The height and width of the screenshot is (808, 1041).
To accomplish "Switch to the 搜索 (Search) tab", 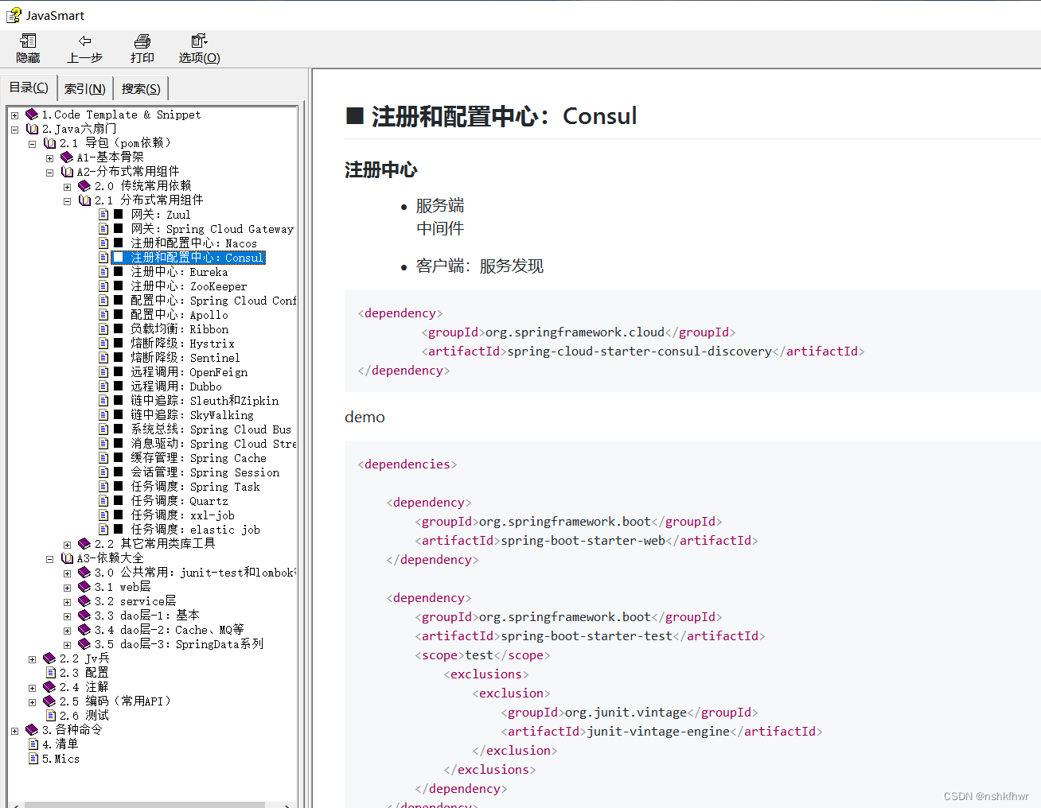I will pos(141,88).
